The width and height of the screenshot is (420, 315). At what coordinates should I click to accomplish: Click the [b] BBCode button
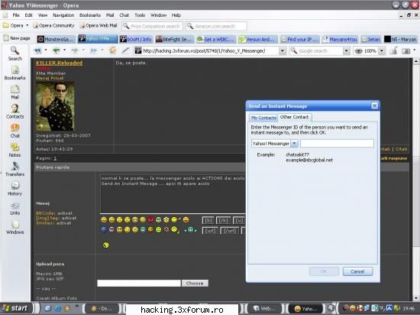(x=208, y=221)
